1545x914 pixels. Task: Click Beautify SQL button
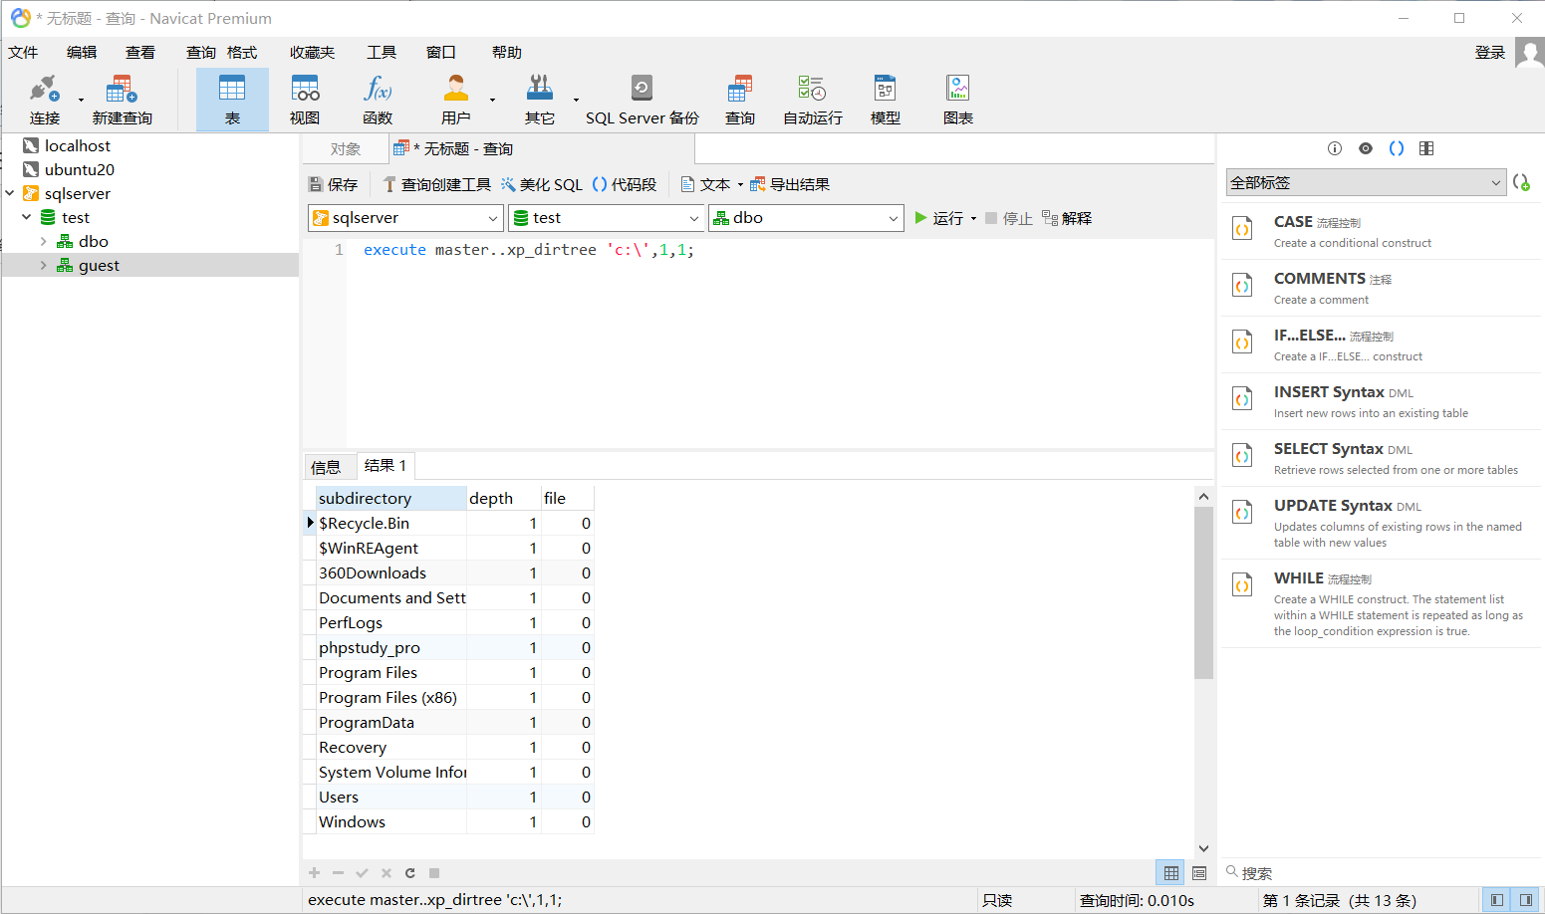click(542, 185)
